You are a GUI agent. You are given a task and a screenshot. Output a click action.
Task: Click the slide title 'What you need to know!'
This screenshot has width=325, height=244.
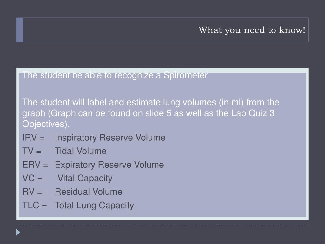[252, 30]
